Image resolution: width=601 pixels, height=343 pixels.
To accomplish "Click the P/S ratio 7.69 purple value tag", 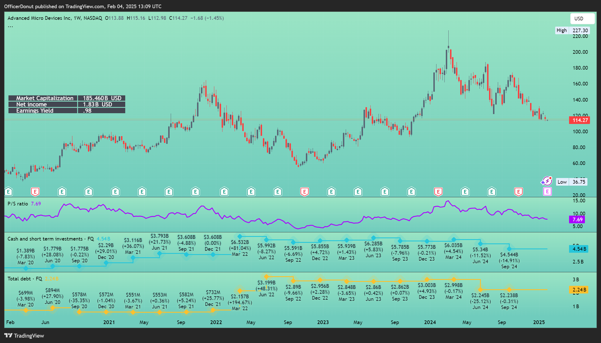I will click(577, 219).
